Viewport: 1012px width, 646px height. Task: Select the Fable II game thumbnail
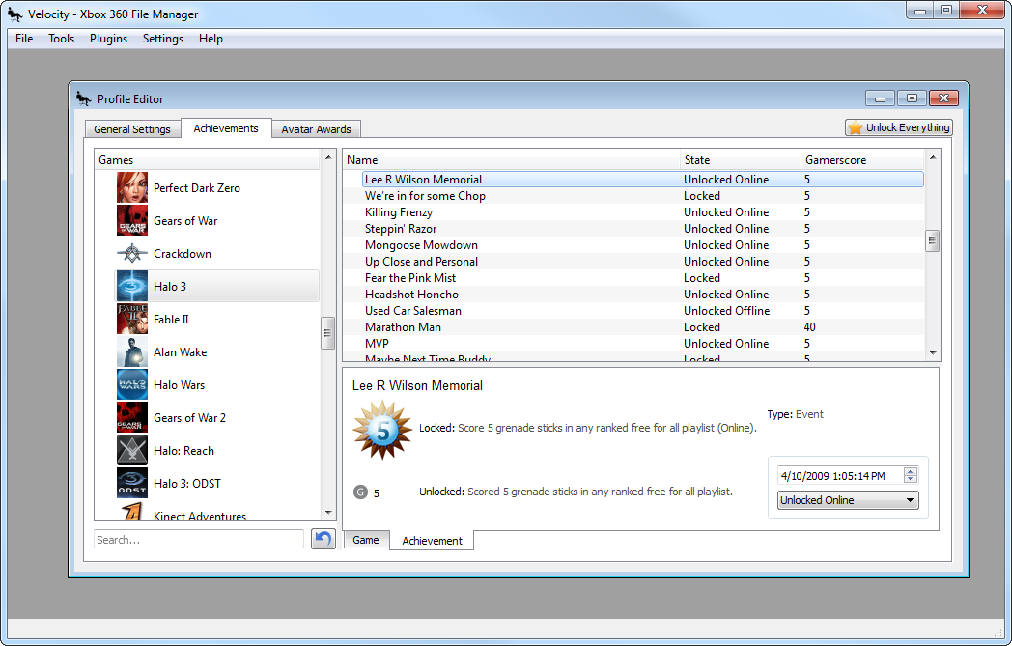pos(131,320)
